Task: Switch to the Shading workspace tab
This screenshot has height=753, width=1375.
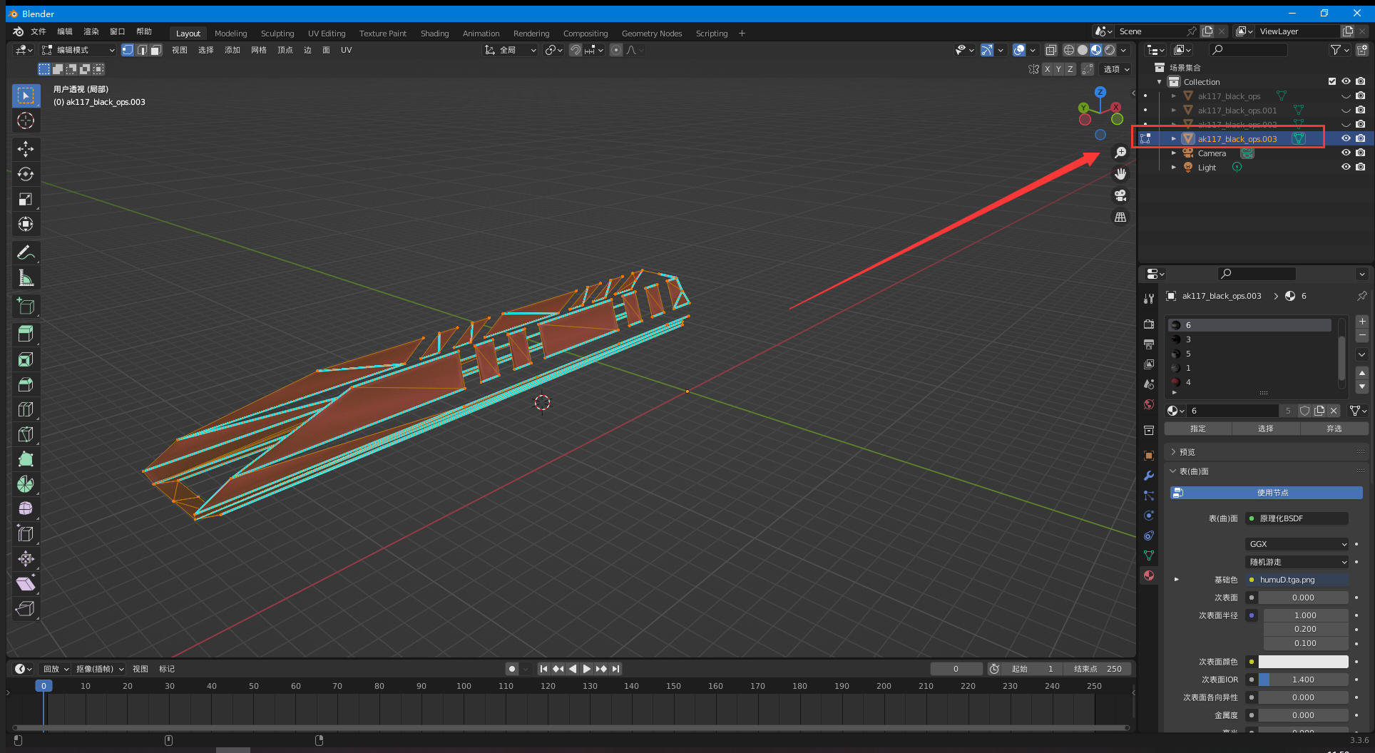Action: tap(434, 34)
